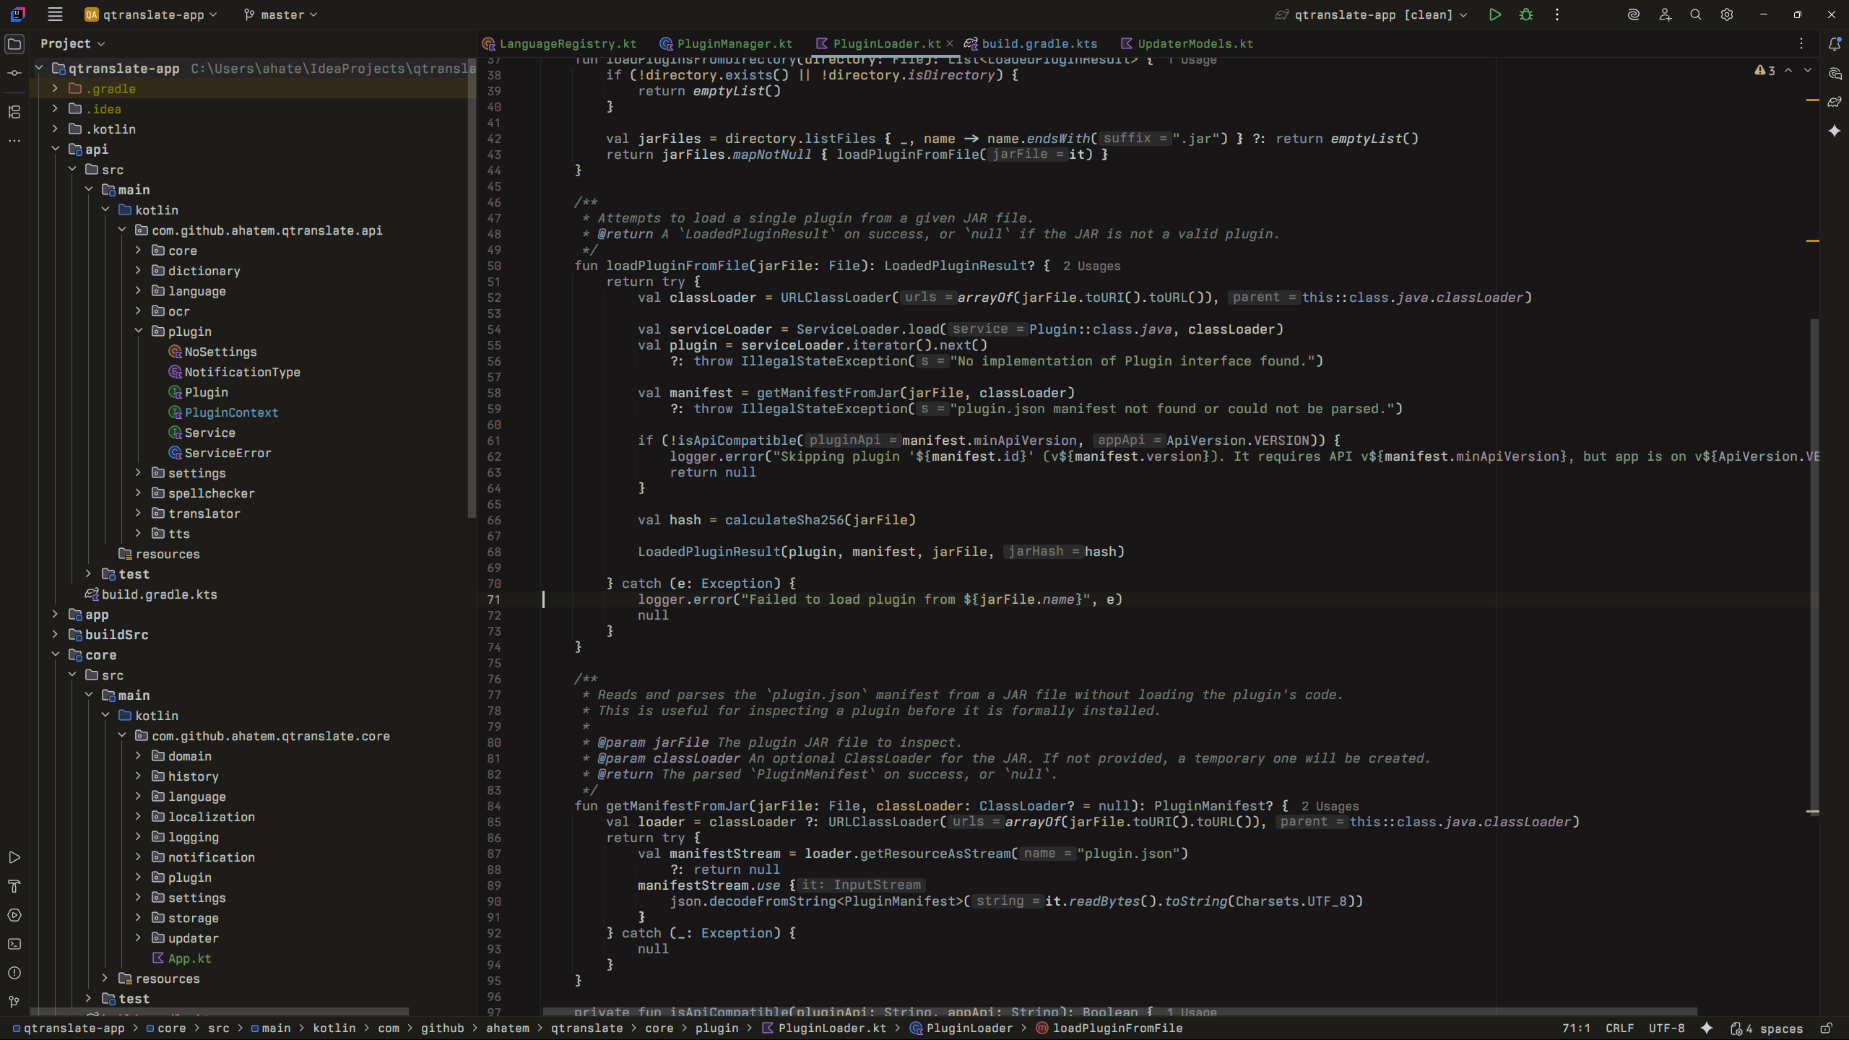
Task: Select NotificationType in project tree
Action: pyautogui.click(x=242, y=372)
